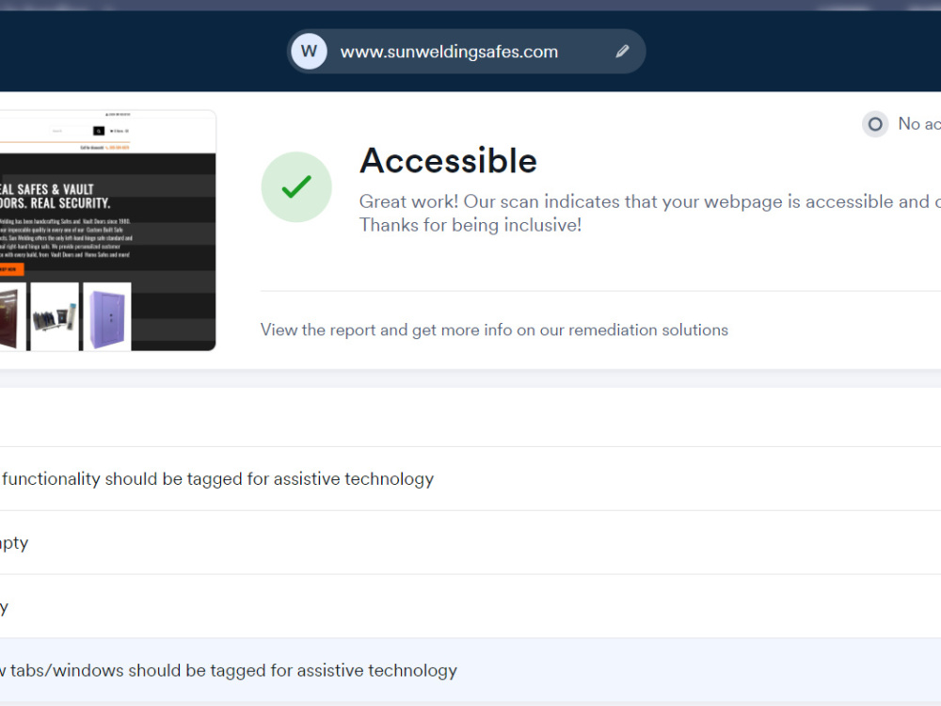Click the green checkmark Accessible icon
This screenshot has height=706, width=941.
296,186
